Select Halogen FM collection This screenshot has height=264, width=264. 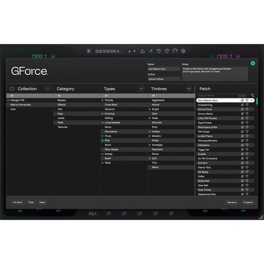(30, 100)
